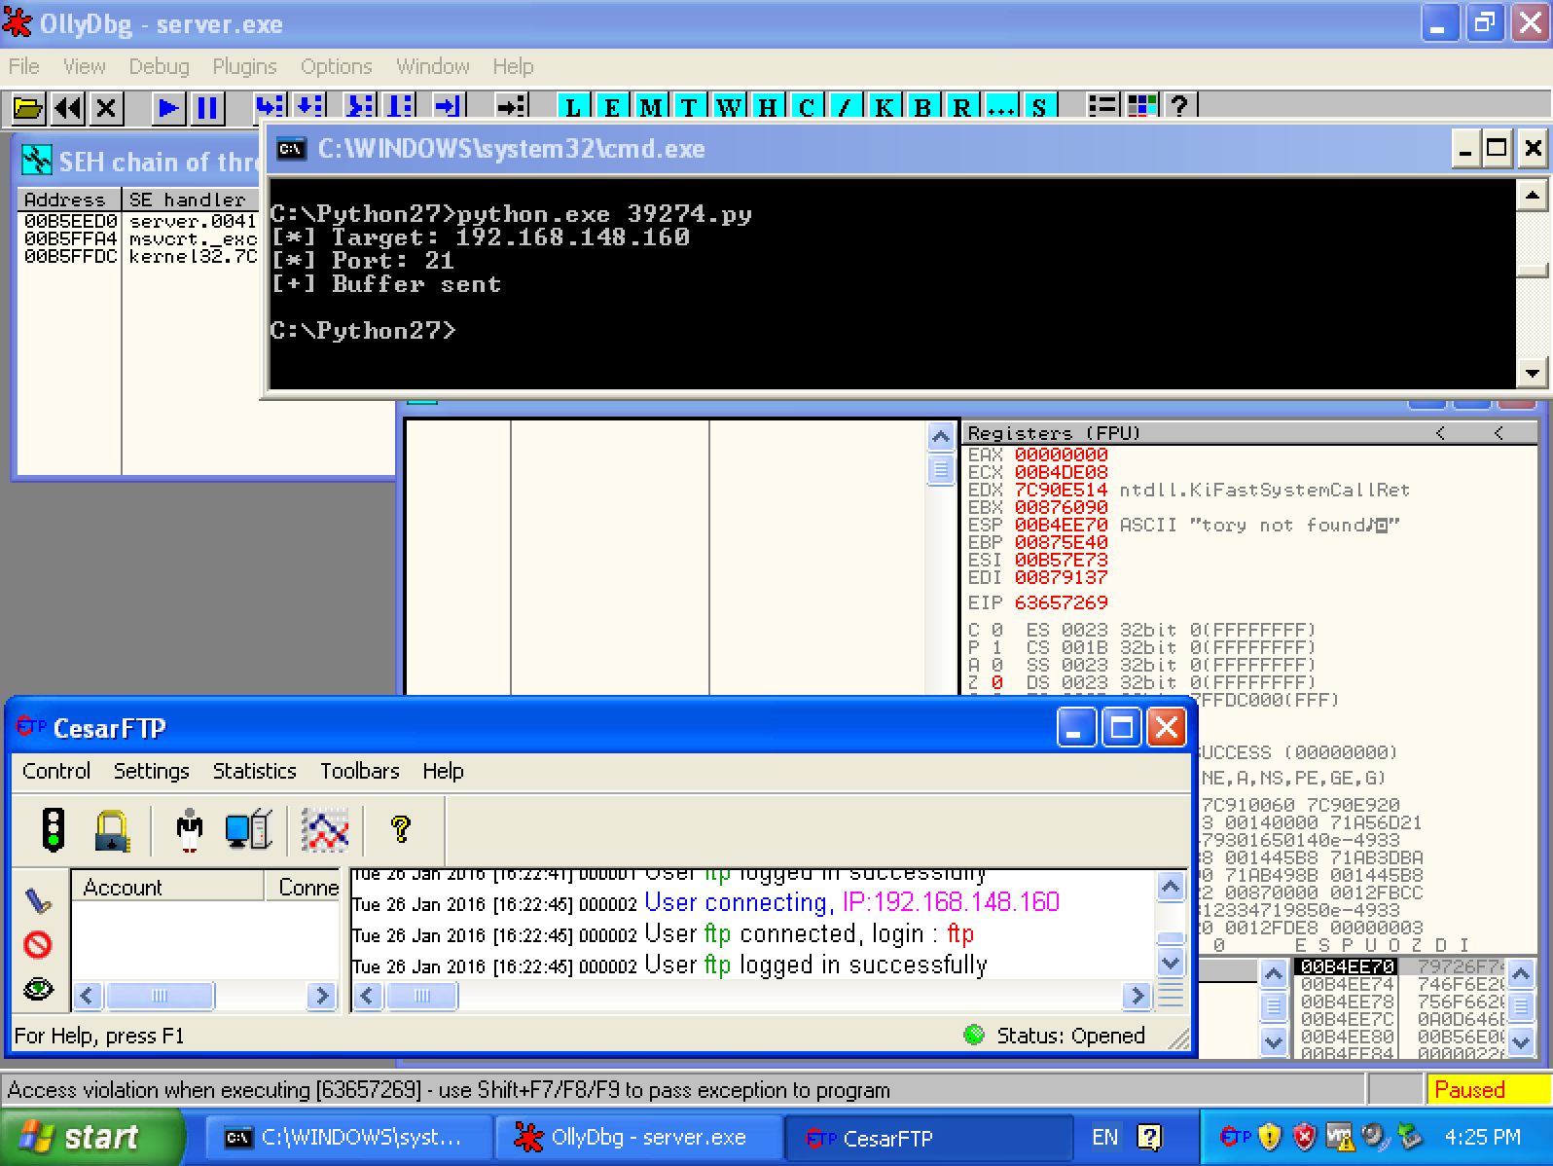Show Source with S button
1553x1166 pixels.
click(1040, 106)
